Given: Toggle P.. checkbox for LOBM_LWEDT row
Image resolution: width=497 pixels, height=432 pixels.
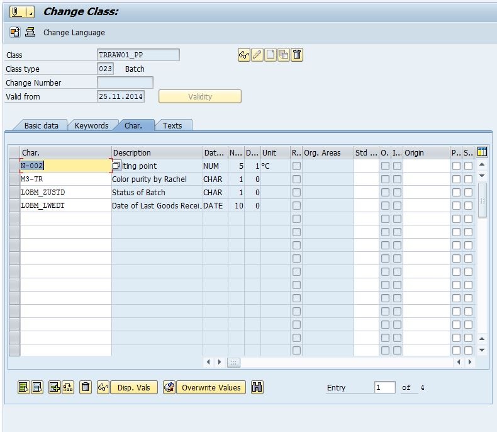Looking at the screenshot, I should [x=457, y=206].
